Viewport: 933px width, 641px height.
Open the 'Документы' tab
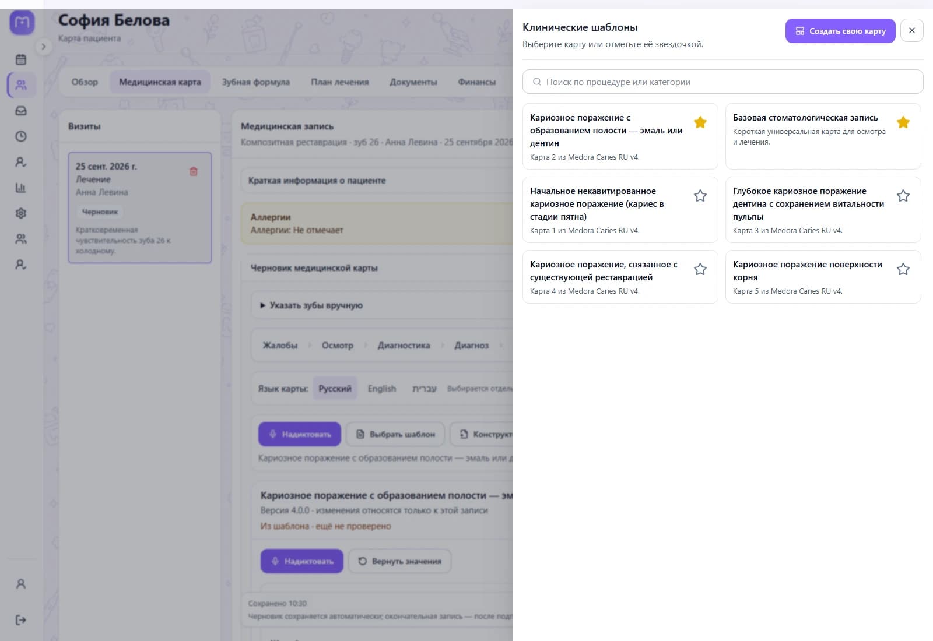413,82
